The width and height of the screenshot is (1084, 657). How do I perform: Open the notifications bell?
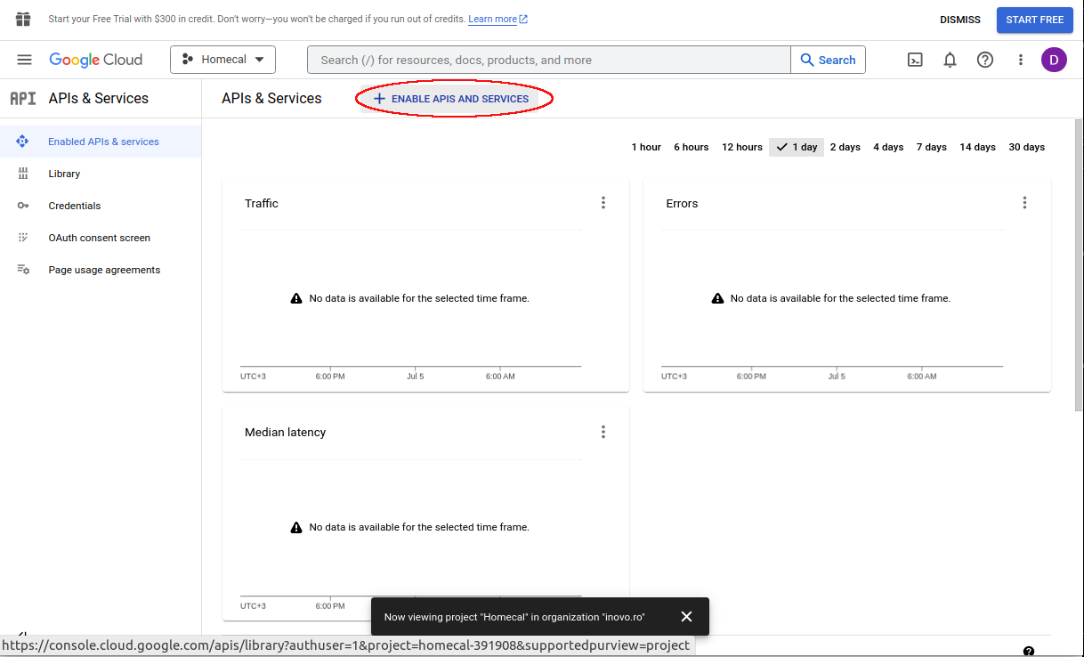950,60
